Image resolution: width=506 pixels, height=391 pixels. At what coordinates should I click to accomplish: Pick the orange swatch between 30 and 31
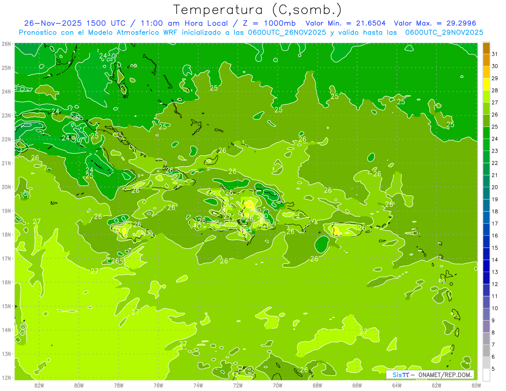486,60
